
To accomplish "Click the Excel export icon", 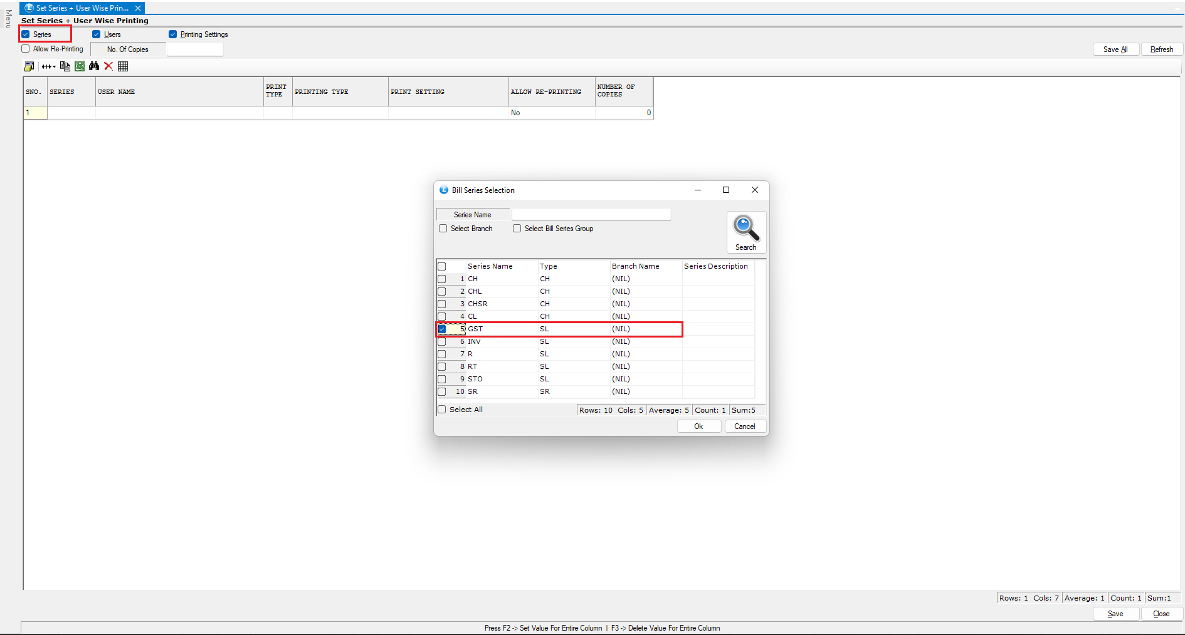I will [80, 66].
